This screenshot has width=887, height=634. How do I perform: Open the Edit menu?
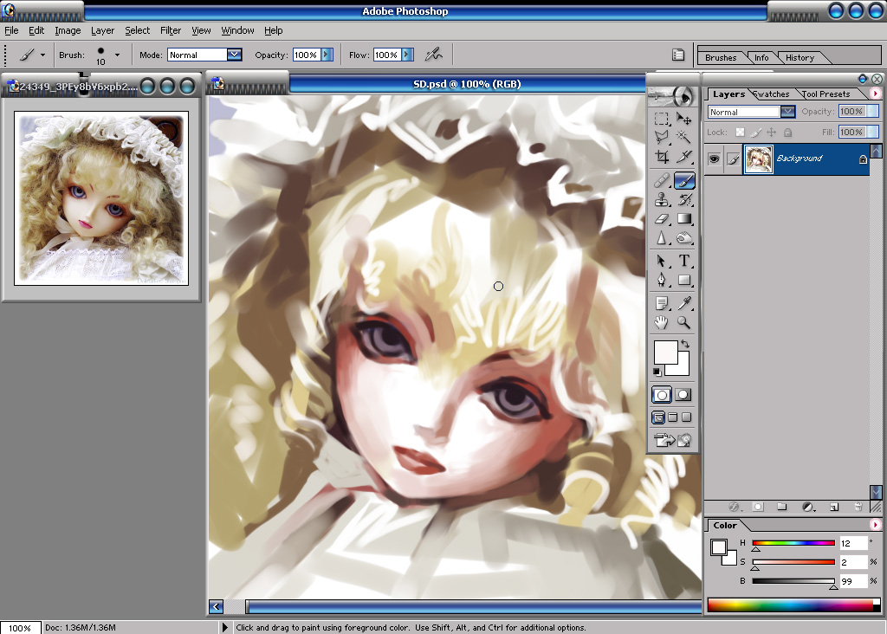click(36, 30)
